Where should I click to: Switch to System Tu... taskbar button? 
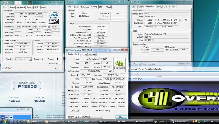pos(35,122)
